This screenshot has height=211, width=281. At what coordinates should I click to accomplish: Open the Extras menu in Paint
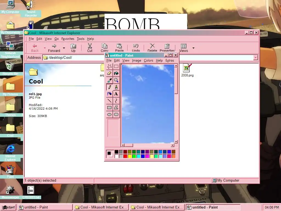coord(170,60)
